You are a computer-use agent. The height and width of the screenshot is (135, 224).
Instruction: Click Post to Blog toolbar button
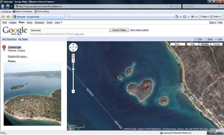[42, 12]
